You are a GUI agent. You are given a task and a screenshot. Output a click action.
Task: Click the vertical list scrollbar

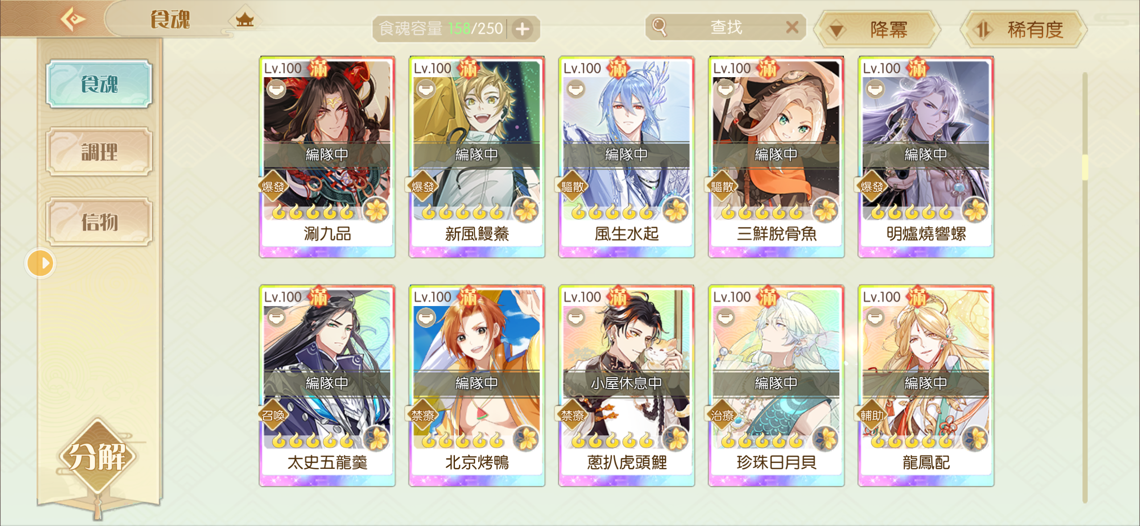click(1085, 288)
